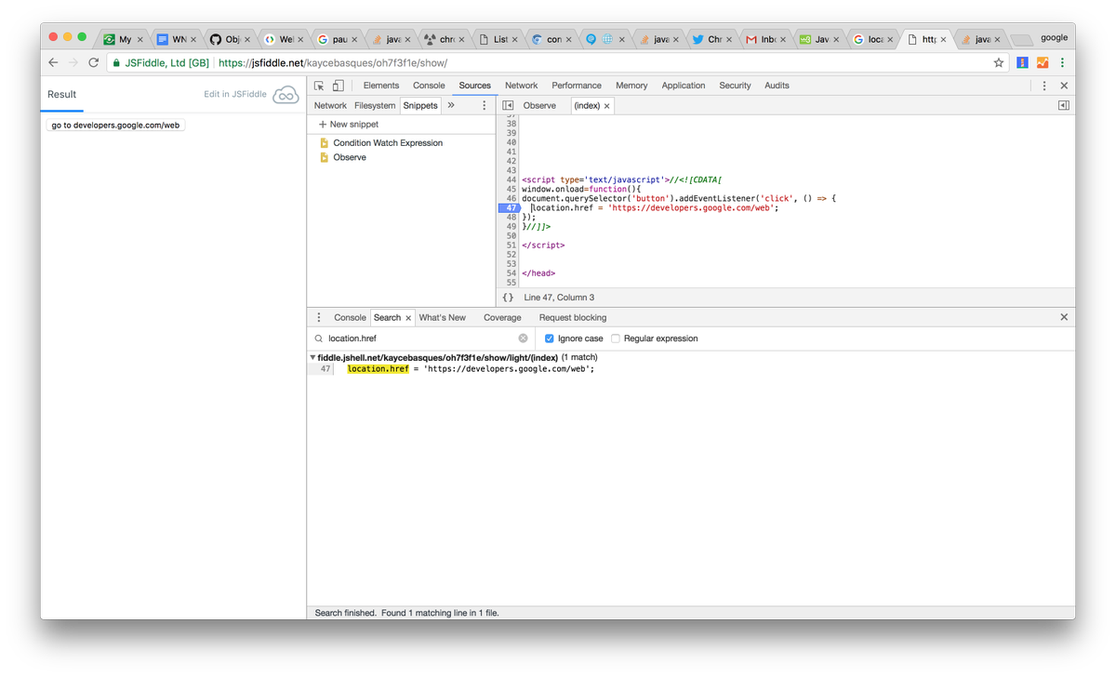Open the Coverage drawer tab
The width and height of the screenshot is (1116, 677).
coord(502,318)
